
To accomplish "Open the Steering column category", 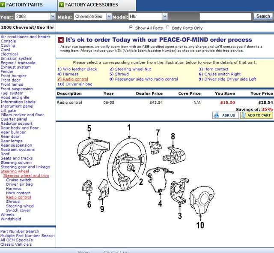I will click(16, 163).
